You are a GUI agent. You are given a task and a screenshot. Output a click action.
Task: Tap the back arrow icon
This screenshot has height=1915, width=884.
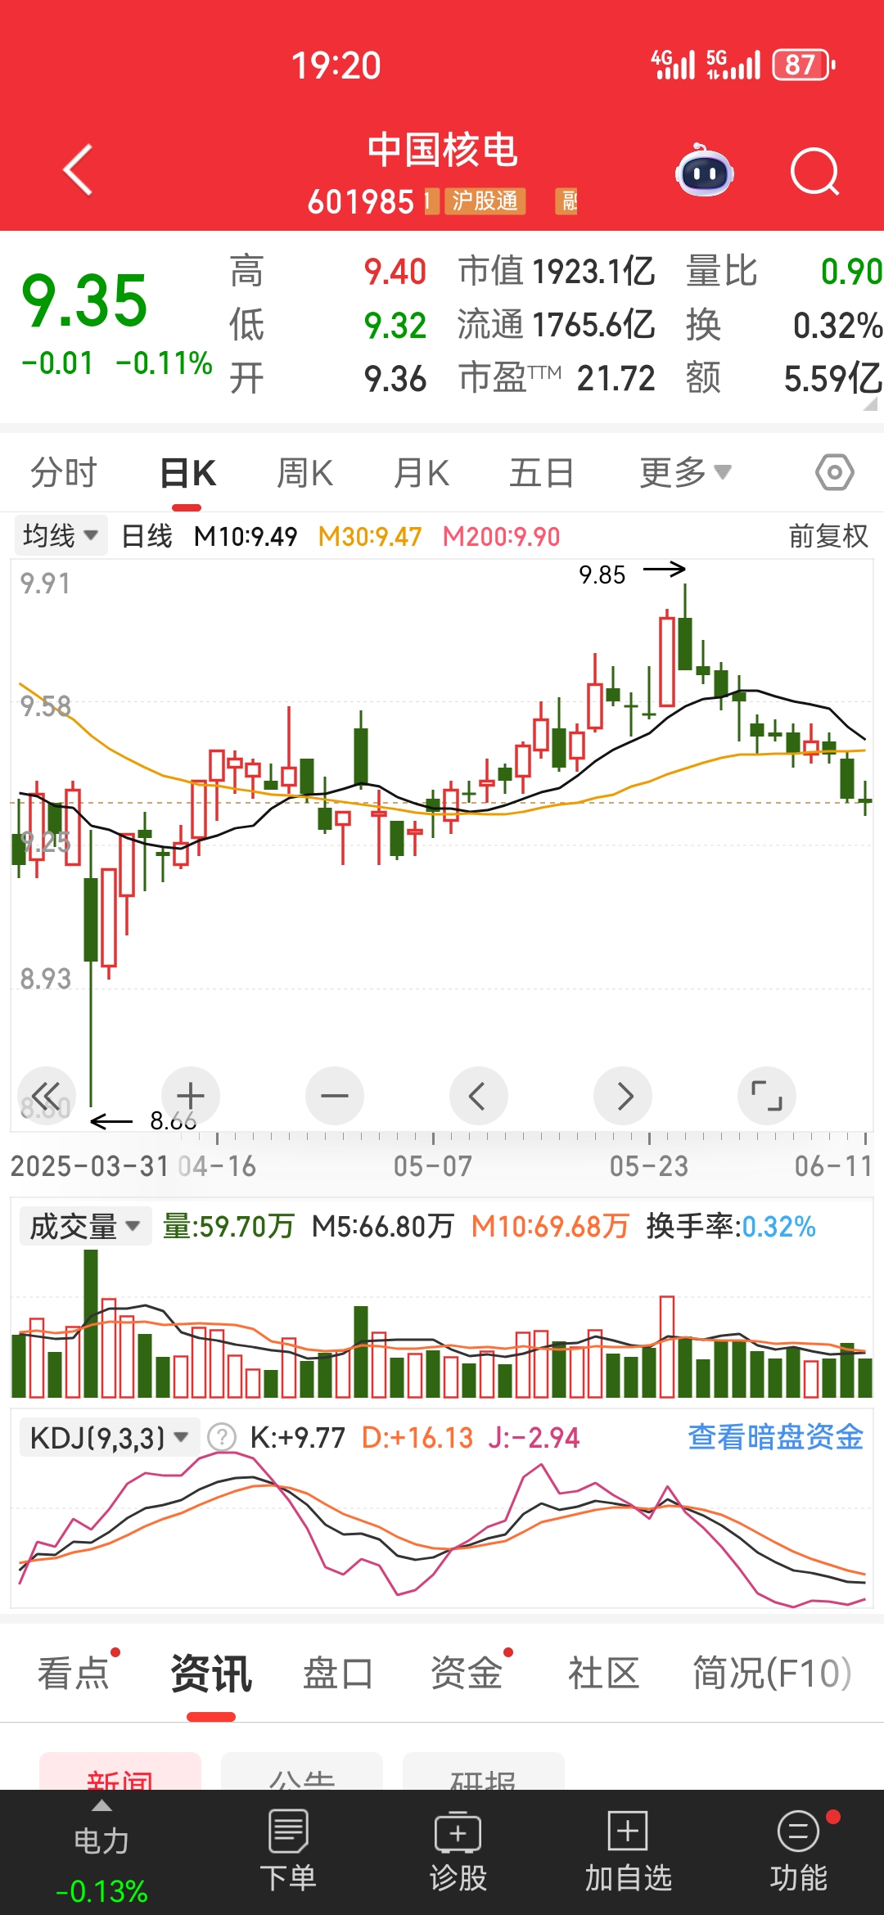pos(79,170)
